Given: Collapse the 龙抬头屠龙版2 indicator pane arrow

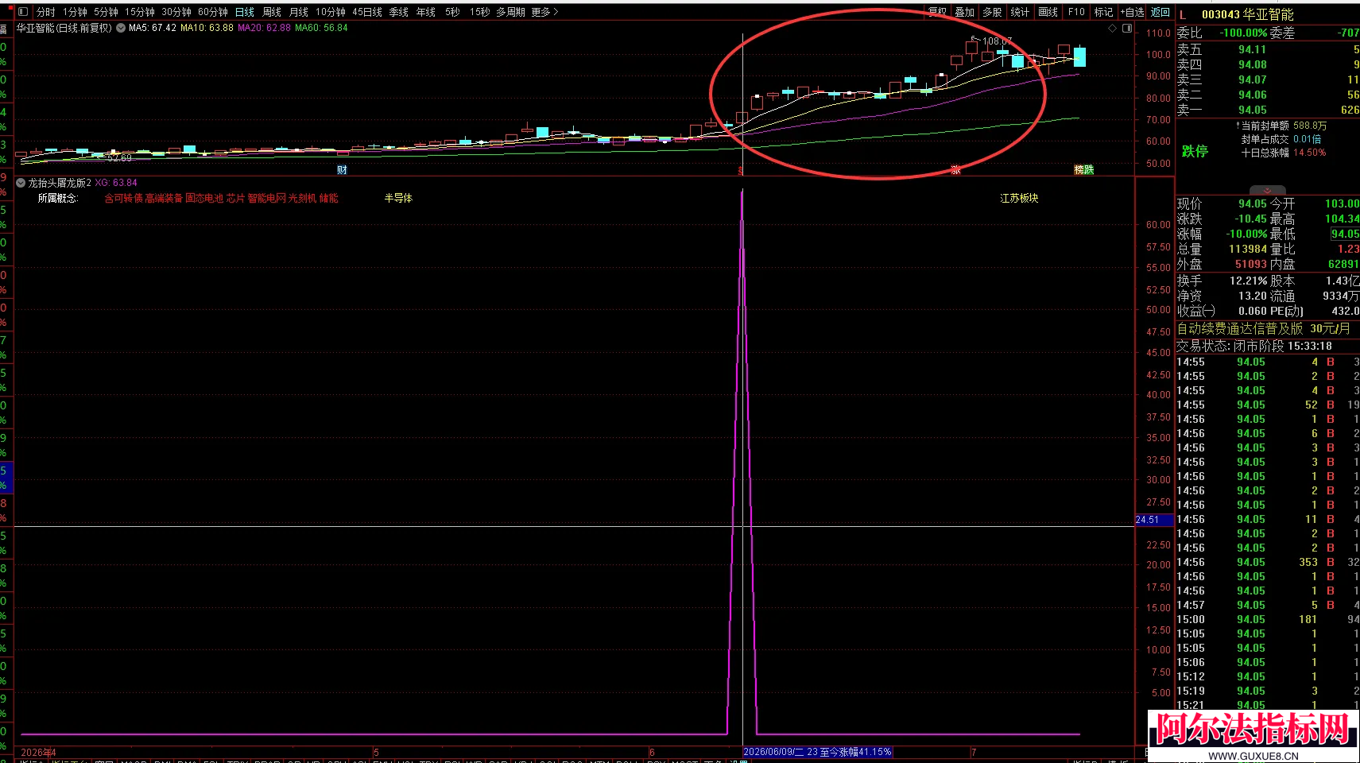Looking at the screenshot, I should [21, 183].
